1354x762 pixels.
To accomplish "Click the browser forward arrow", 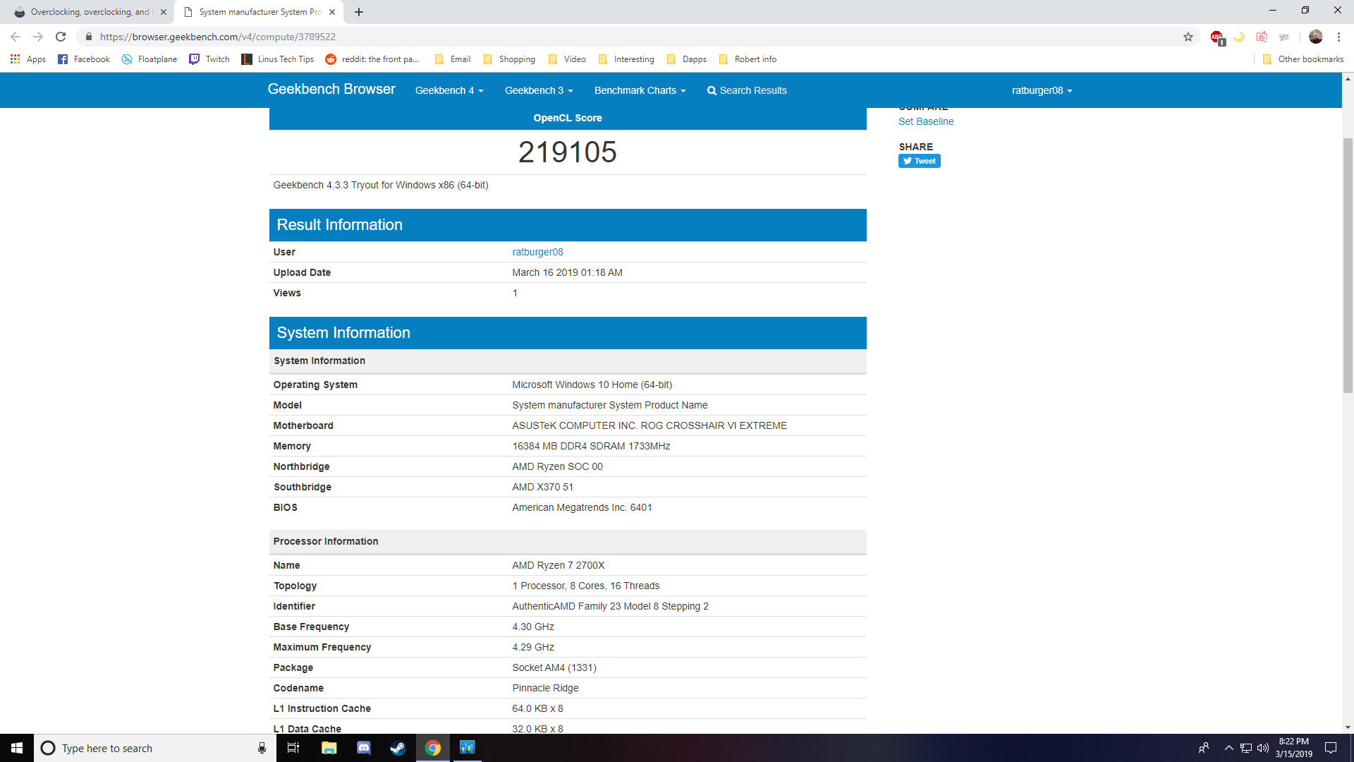I will tap(38, 37).
